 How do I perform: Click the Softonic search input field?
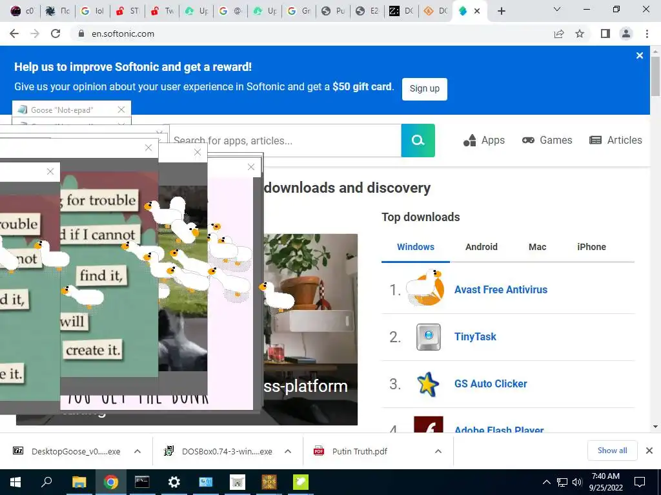[x=285, y=141]
